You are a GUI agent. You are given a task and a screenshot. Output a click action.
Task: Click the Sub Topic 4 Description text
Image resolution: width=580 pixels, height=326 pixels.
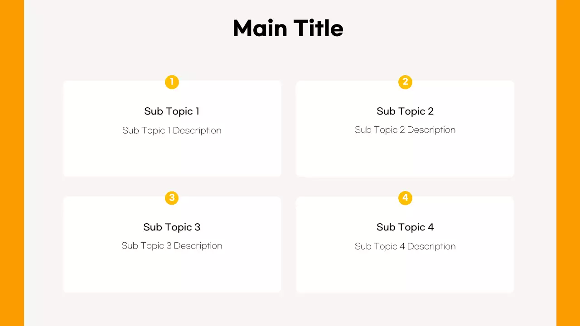point(405,246)
